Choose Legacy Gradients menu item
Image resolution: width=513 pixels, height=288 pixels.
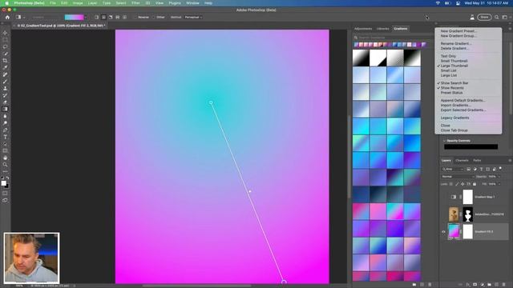454,118
